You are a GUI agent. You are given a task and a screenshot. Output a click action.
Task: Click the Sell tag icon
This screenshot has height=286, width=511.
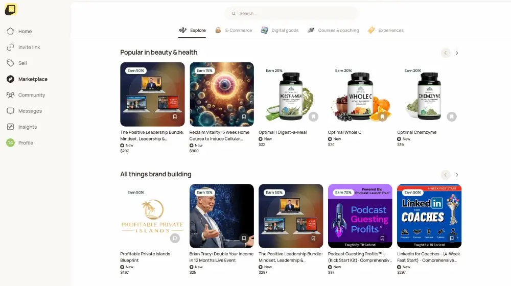(10, 63)
